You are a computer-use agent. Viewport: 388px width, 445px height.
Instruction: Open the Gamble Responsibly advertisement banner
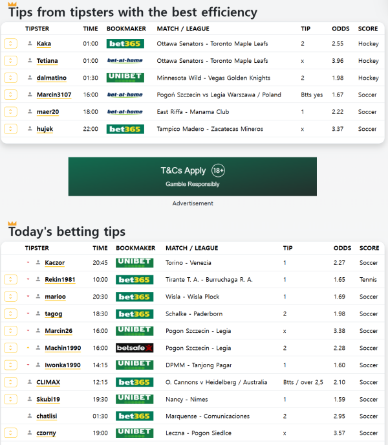pyautogui.click(x=192, y=176)
